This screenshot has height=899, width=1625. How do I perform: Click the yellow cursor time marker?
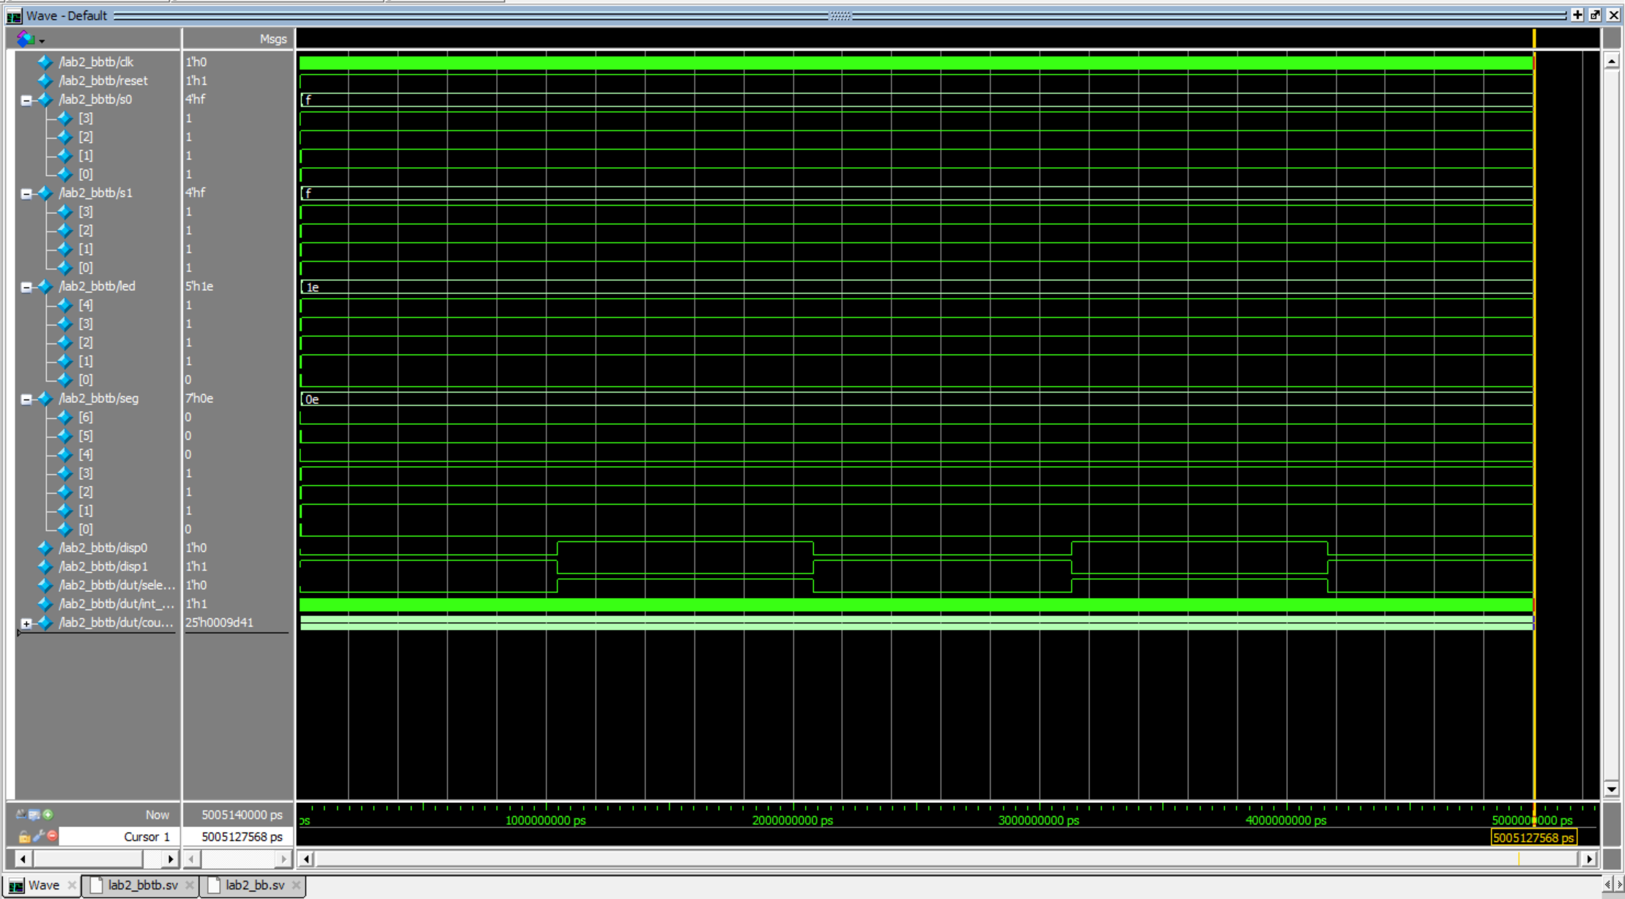[x=1533, y=837]
